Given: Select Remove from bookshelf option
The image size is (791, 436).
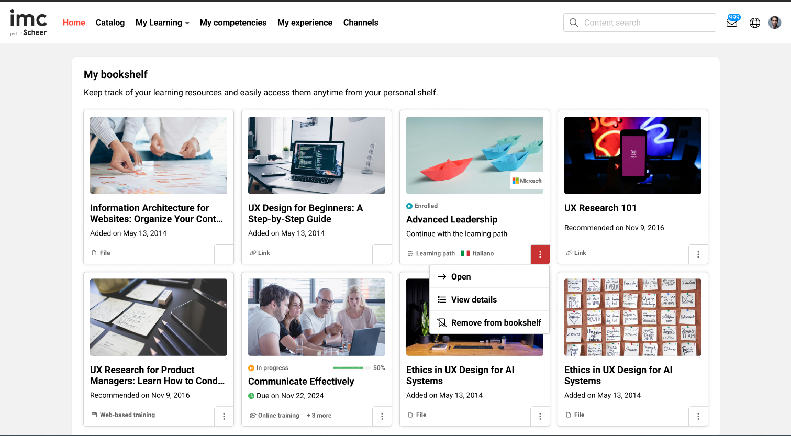Looking at the screenshot, I should pos(496,323).
